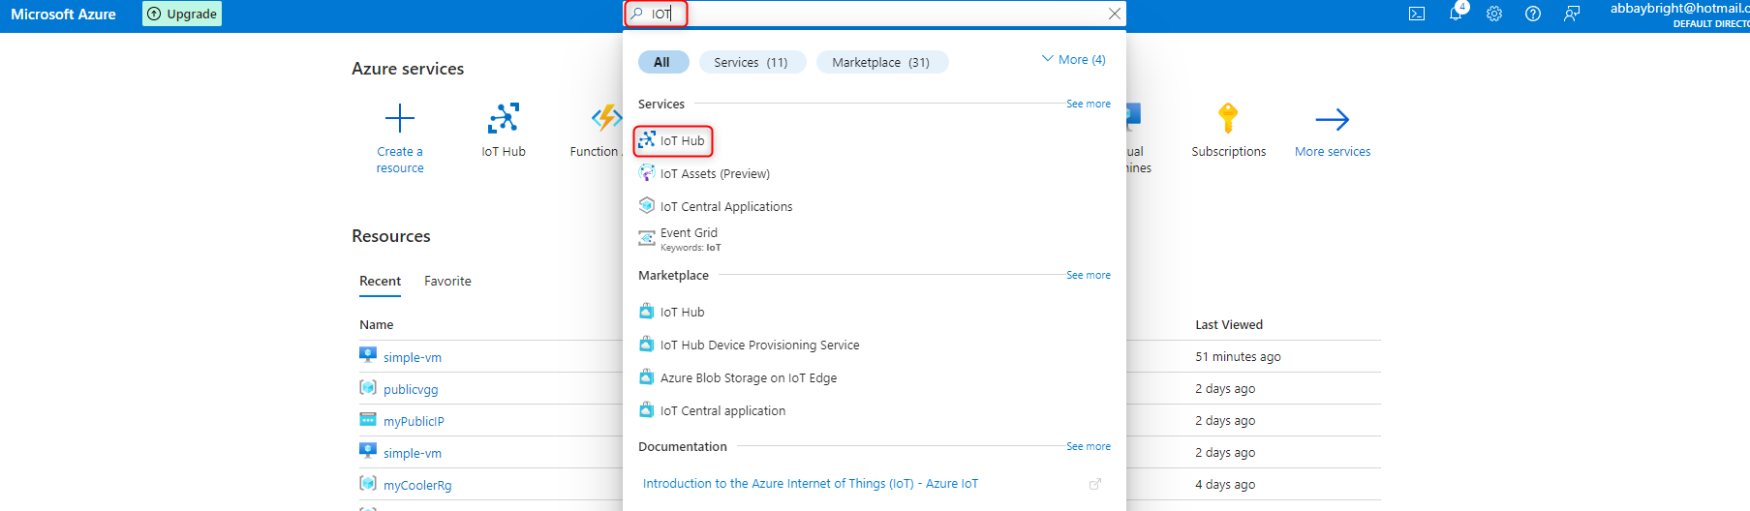Open IoT Hub under Azure services

click(504, 119)
